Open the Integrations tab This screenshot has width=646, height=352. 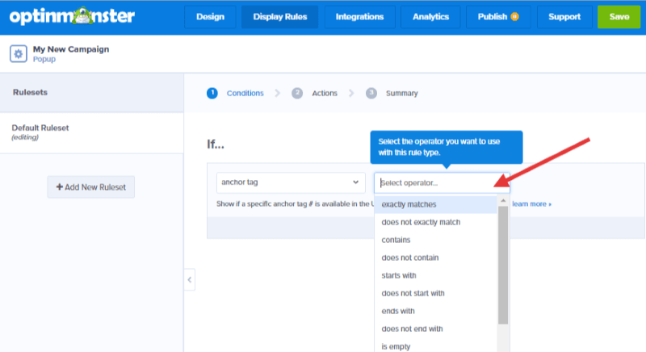point(359,17)
